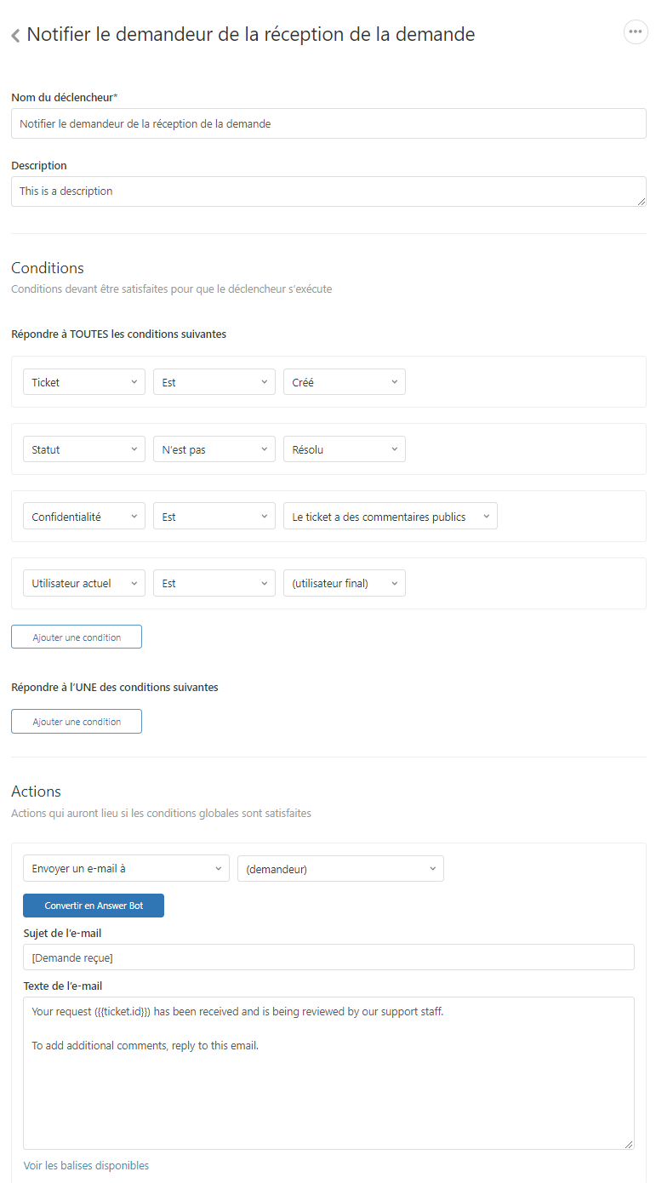Add a condition under TOUTES conditions
Screen dimensions: 656x1183
[x=77, y=637]
